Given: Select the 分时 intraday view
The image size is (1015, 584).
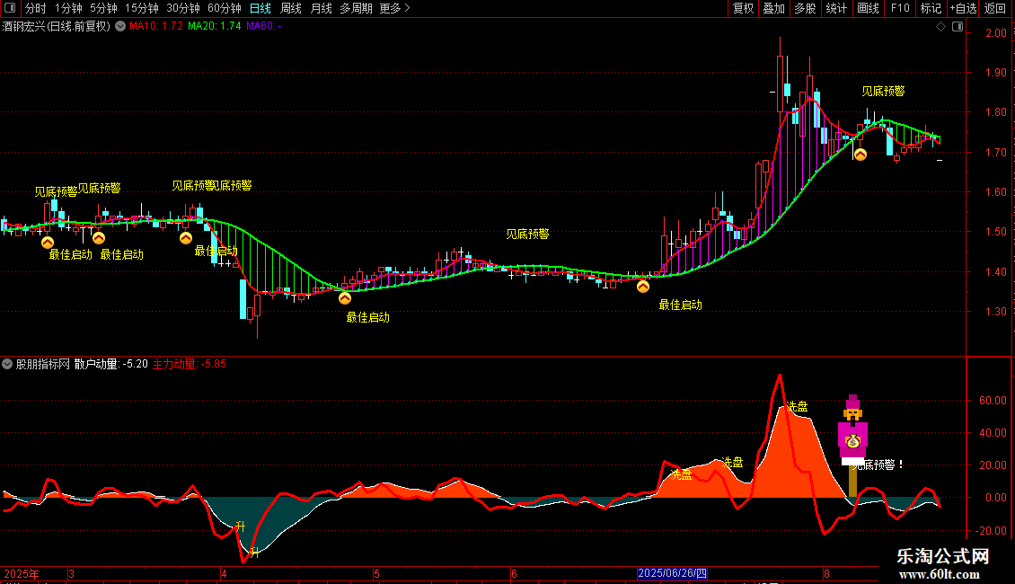Looking at the screenshot, I should point(36,8).
